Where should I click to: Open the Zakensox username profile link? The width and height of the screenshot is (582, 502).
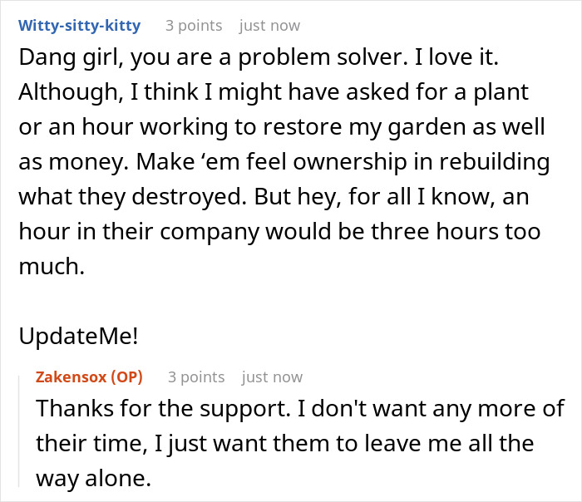pos(72,376)
